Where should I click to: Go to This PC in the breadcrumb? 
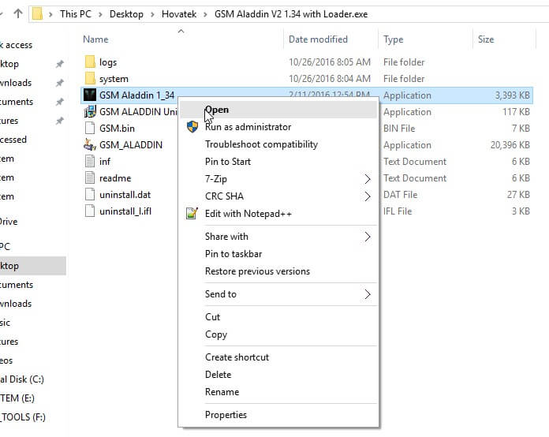point(75,14)
